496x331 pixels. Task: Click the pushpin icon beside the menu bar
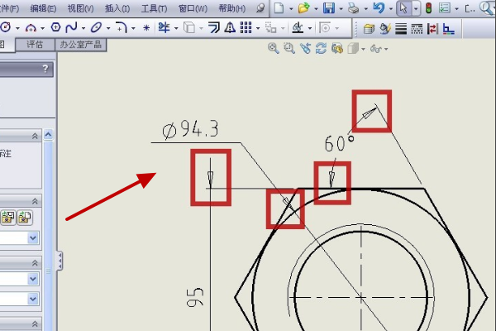pyautogui.click(x=260, y=7)
